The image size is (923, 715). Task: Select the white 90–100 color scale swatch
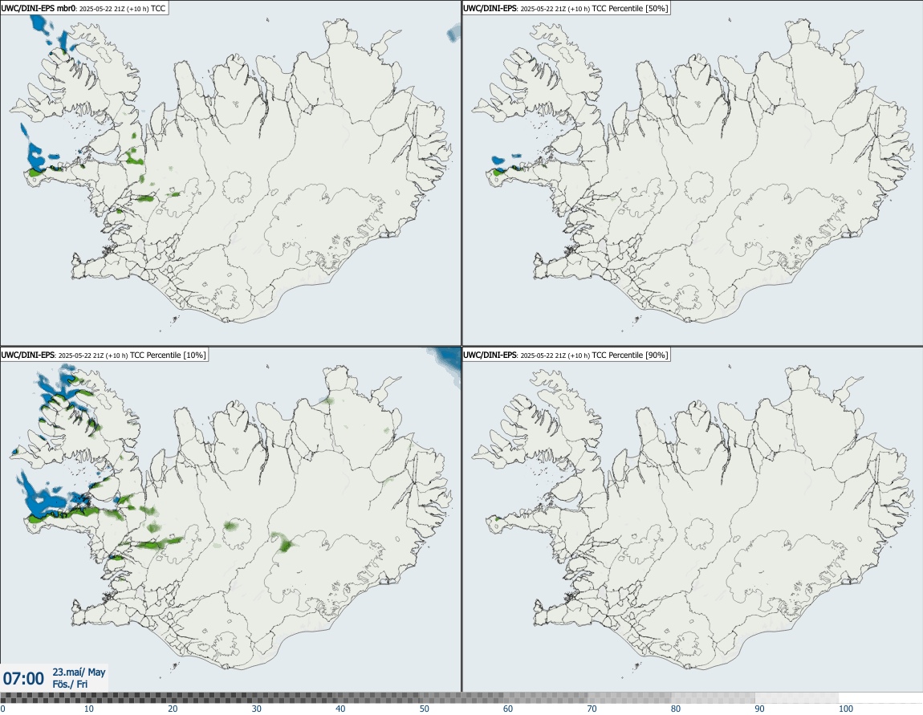pos(797,698)
